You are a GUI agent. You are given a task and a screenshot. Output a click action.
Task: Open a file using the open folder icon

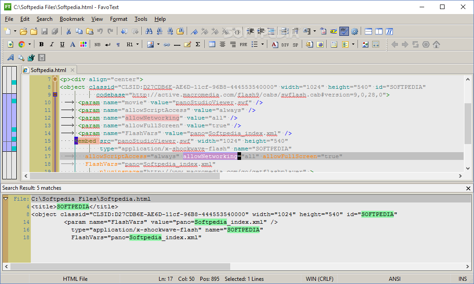pyautogui.click(x=23, y=31)
